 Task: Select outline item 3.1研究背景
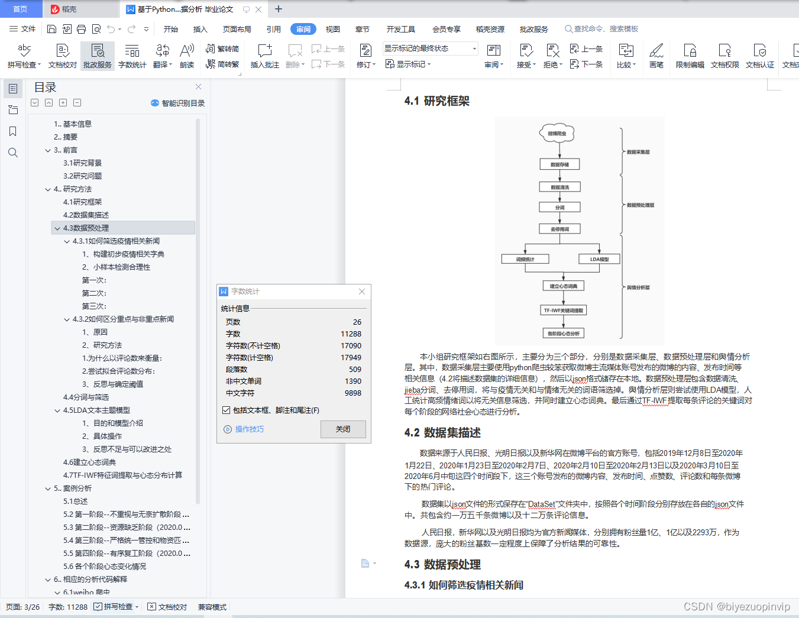(x=83, y=163)
